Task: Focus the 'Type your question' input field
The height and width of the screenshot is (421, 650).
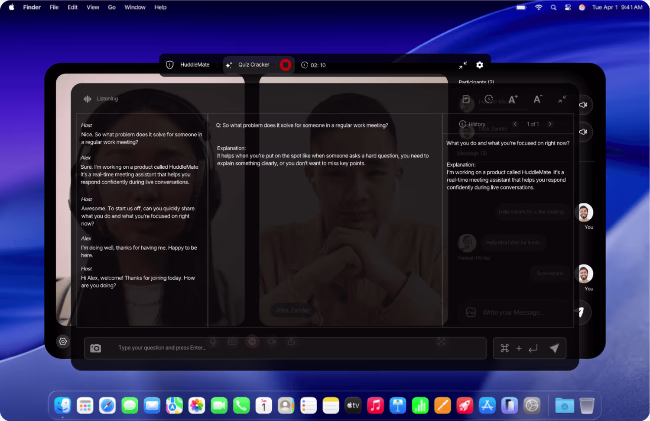Action: tap(285, 348)
